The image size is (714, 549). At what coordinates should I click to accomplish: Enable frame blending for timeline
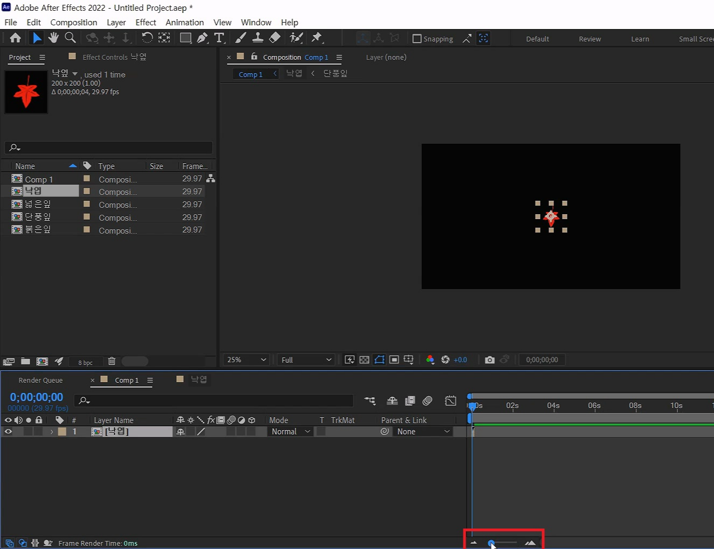410,400
